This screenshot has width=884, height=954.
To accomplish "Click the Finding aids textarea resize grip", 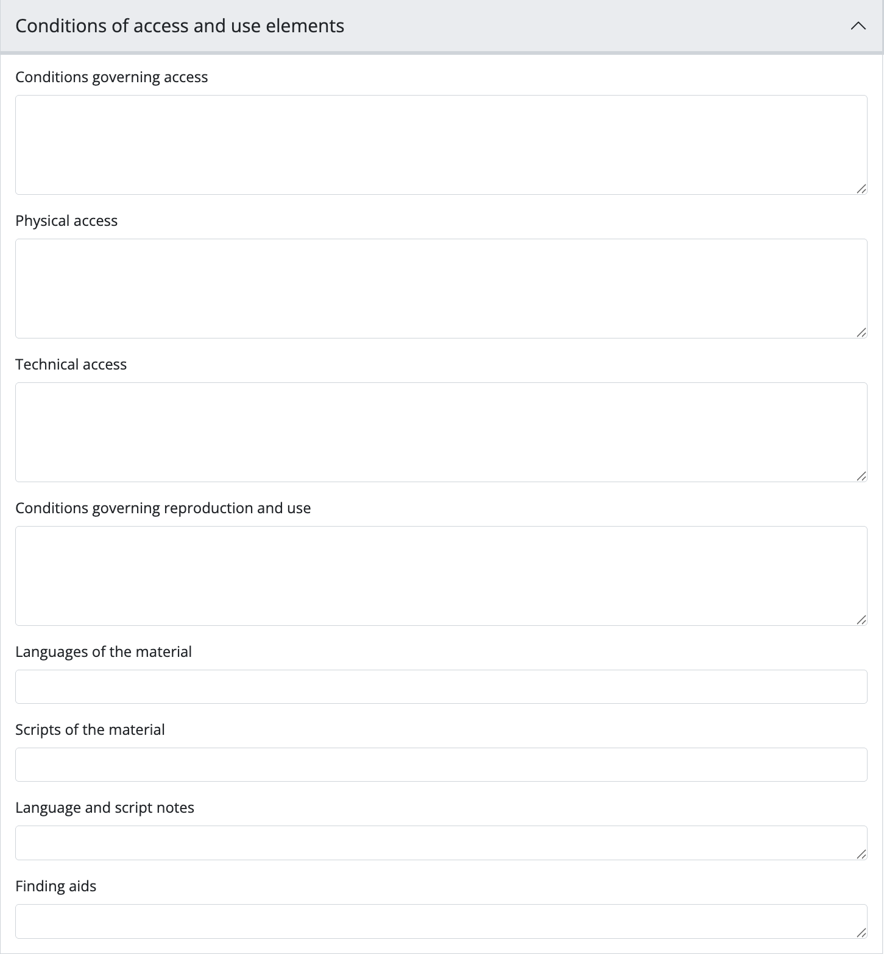I will [861, 933].
